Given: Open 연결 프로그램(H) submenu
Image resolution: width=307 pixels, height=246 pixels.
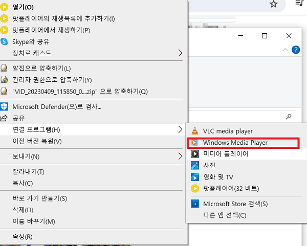Looking at the screenshot, I should tap(36, 129).
